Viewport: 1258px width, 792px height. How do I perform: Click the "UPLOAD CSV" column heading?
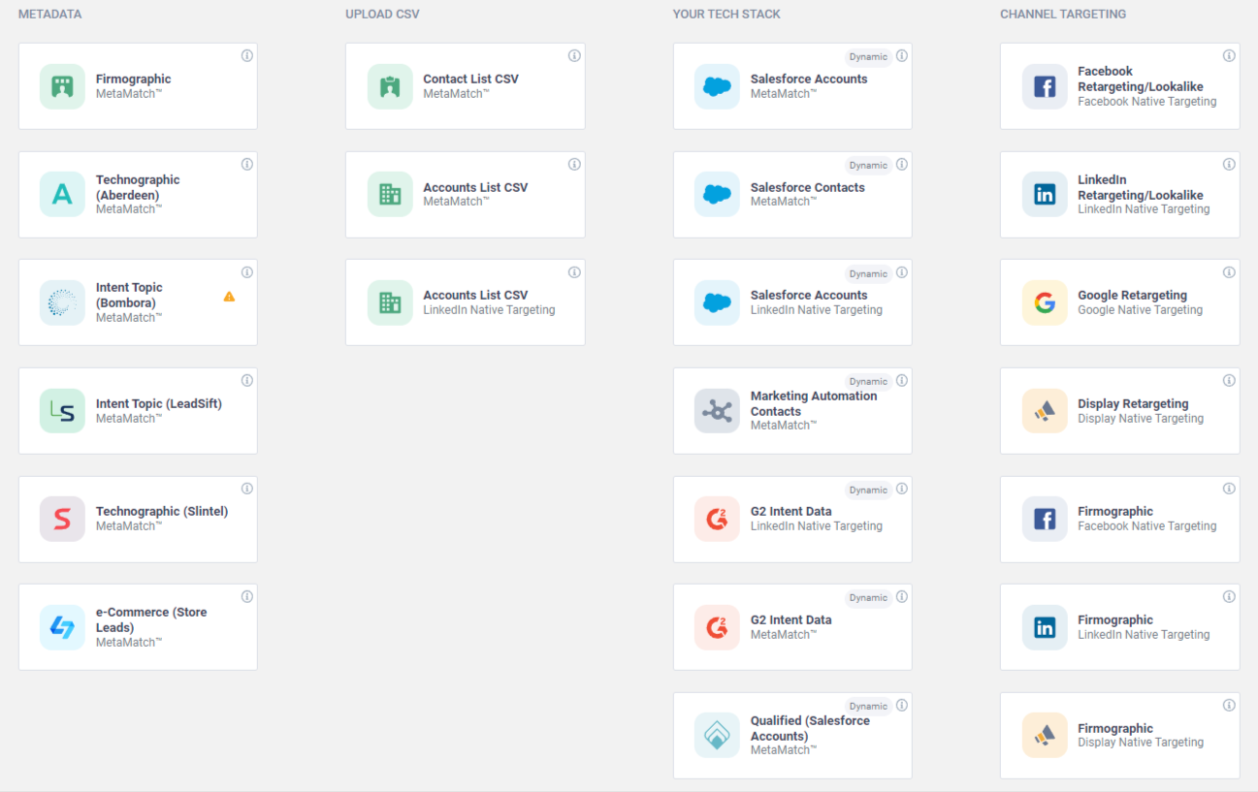coord(382,15)
